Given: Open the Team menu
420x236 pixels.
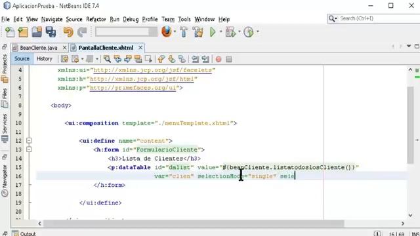Looking at the screenshot, I should [x=168, y=19].
